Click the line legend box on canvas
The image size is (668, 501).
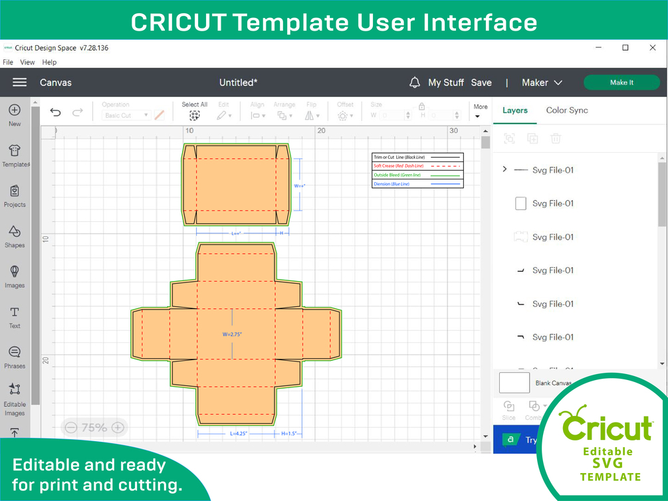[417, 170]
